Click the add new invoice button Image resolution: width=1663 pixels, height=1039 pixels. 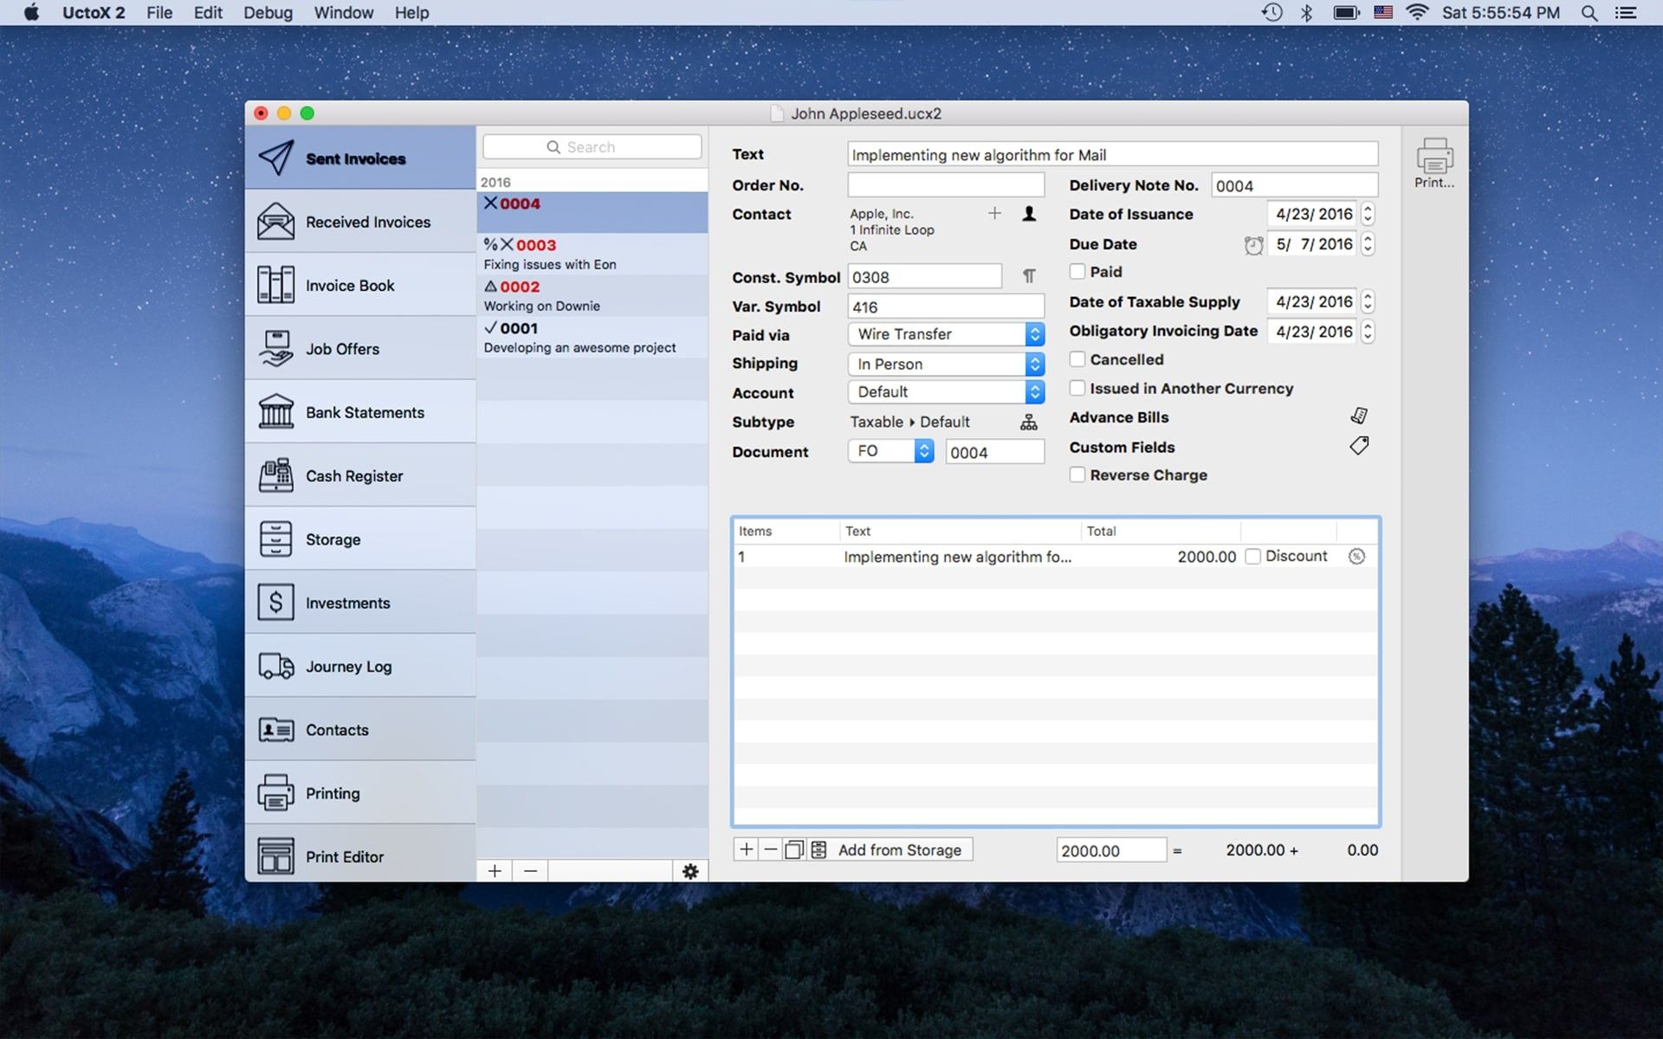tap(494, 869)
